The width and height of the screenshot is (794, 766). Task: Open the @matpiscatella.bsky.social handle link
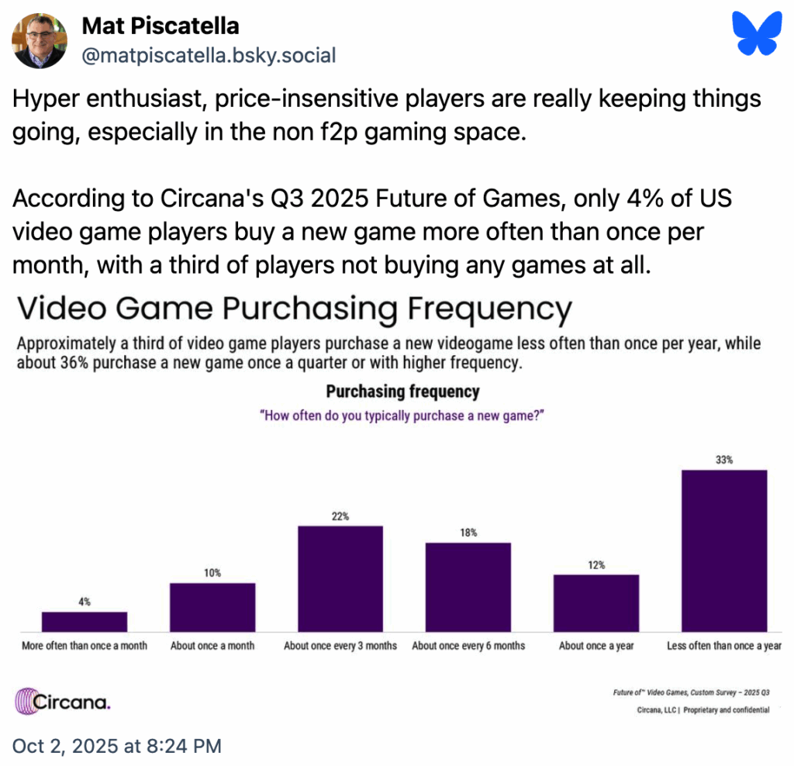[x=209, y=56]
